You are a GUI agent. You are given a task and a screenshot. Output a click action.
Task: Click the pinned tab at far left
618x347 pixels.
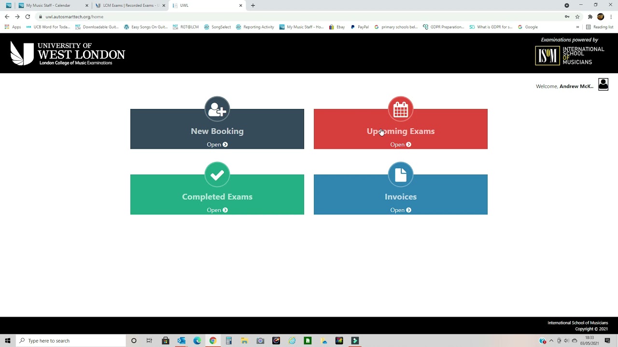8,5
